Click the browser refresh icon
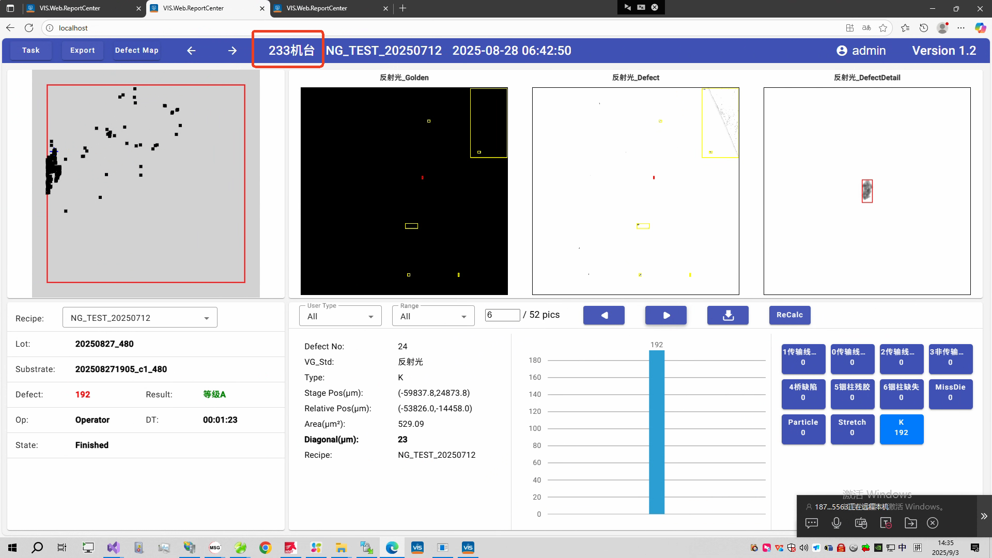 29,28
